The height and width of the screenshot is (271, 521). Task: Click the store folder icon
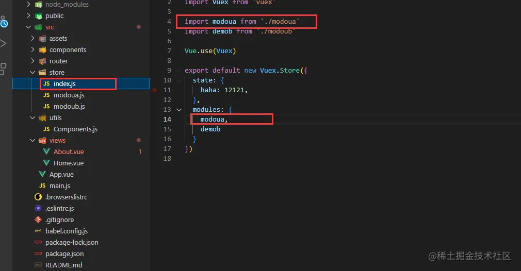(42, 72)
